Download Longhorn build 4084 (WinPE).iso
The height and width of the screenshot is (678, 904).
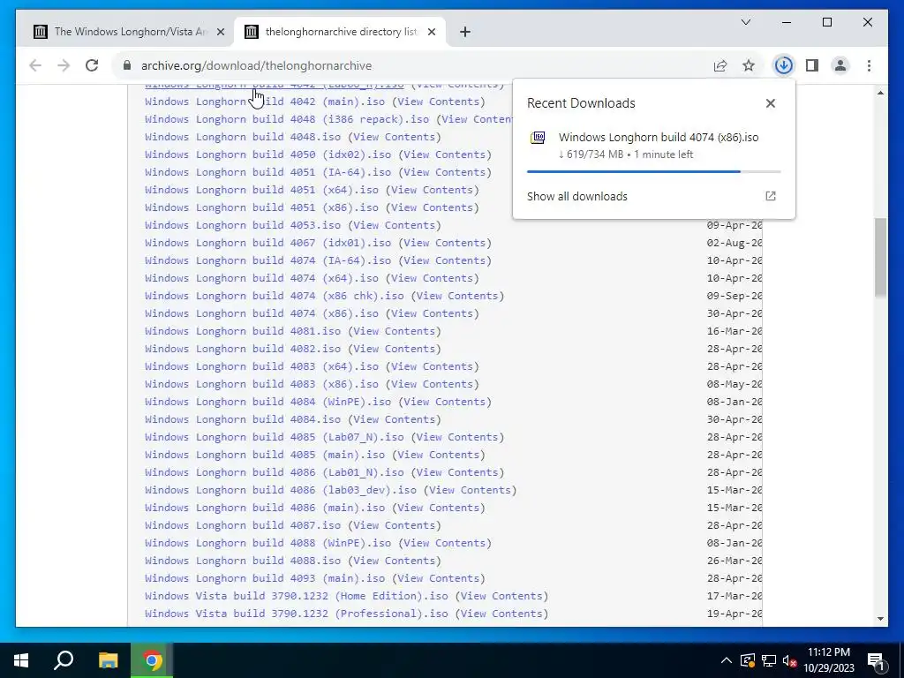point(268,402)
